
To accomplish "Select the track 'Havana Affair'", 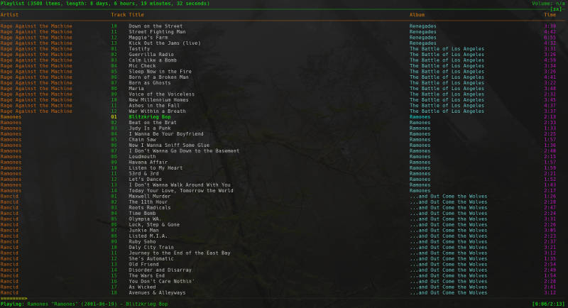I will (148, 162).
